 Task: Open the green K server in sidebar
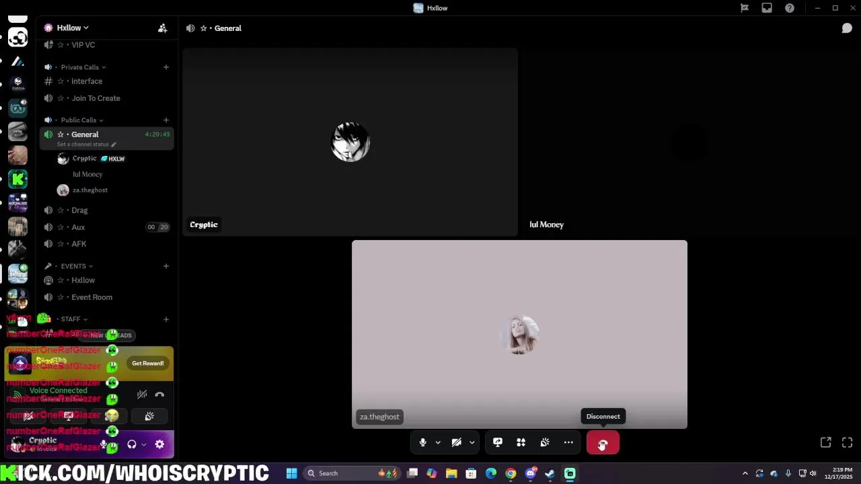[18, 179]
